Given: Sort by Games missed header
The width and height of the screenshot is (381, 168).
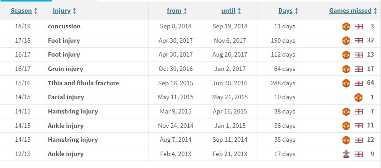Looking at the screenshot, I should [x=350, y=11].
